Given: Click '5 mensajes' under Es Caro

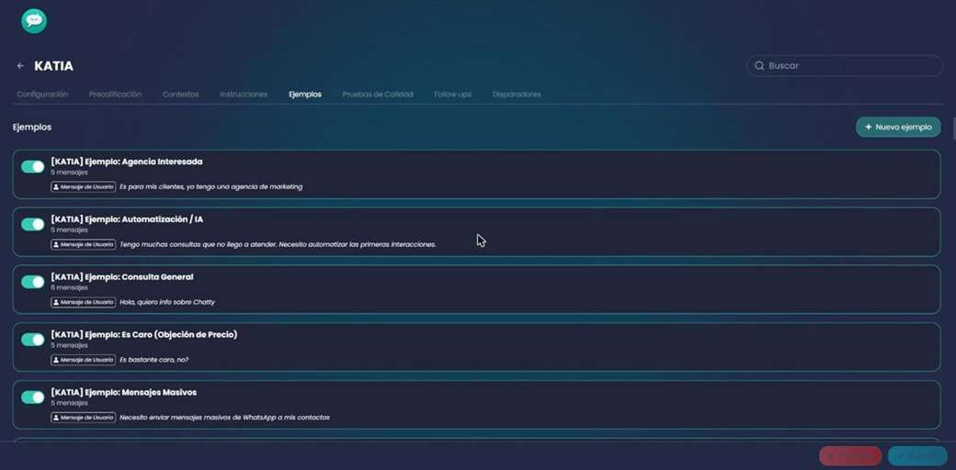Looking at the screenshot, I should (x=70, y=345).
